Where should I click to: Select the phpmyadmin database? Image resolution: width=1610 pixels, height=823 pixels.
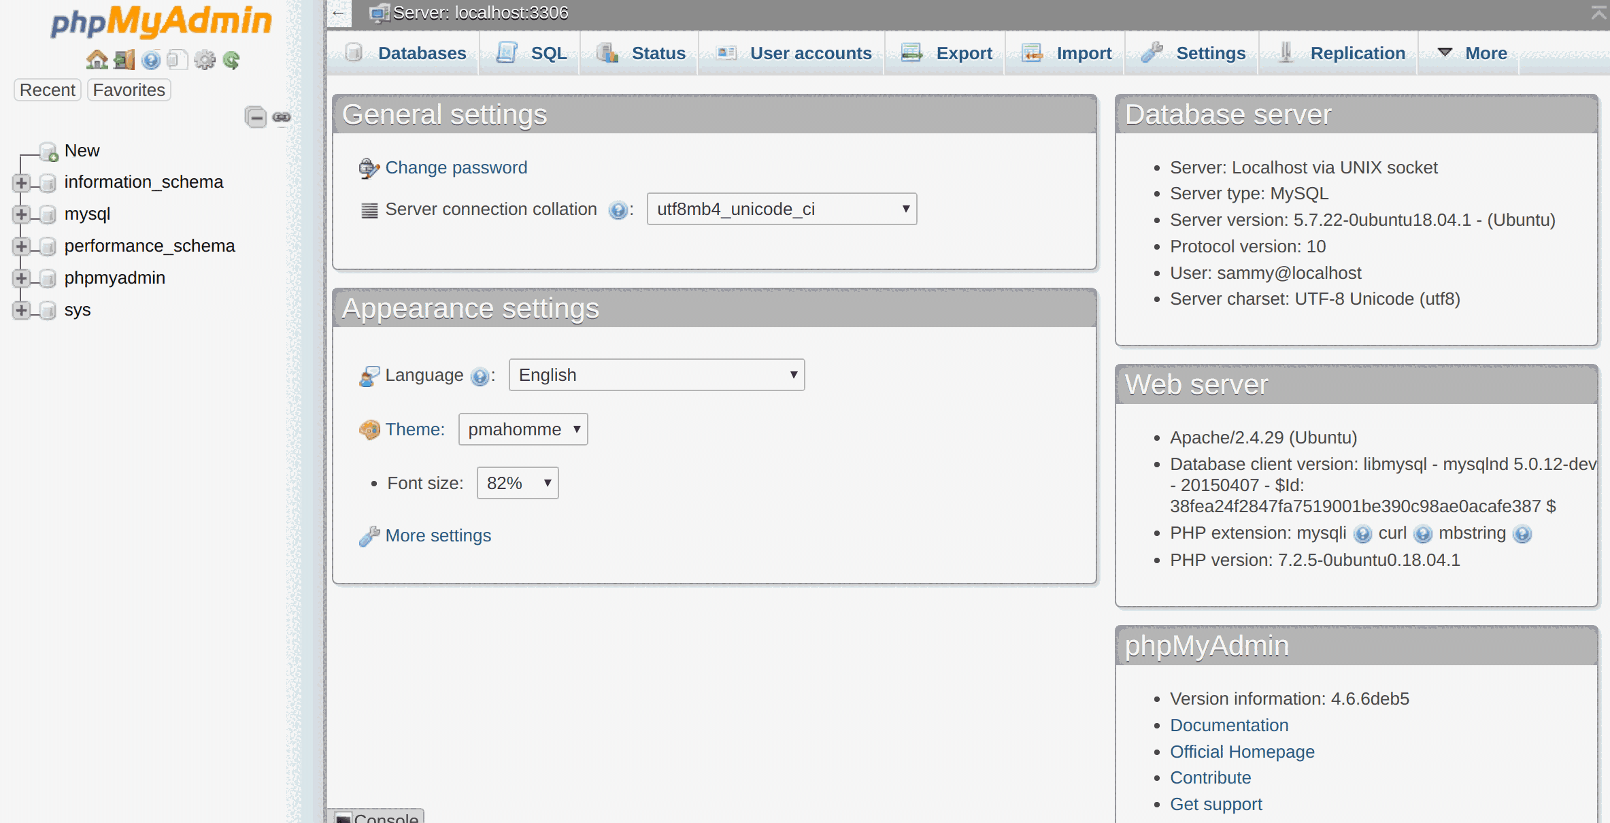[x=115, y=278]
